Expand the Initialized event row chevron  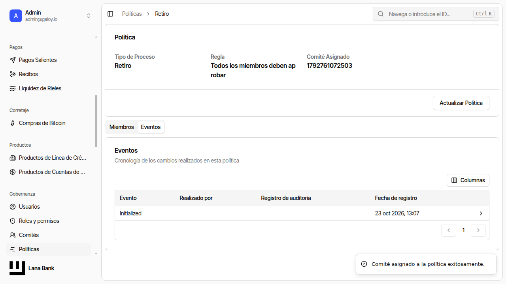481,213
